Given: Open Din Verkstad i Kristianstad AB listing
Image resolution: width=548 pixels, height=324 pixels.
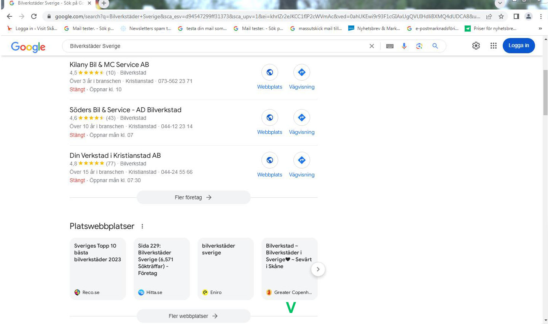Looking at the screenshot, I should 115,156.
